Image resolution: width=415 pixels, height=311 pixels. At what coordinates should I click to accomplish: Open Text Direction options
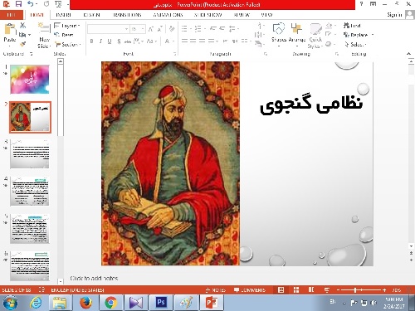(259, 26)
